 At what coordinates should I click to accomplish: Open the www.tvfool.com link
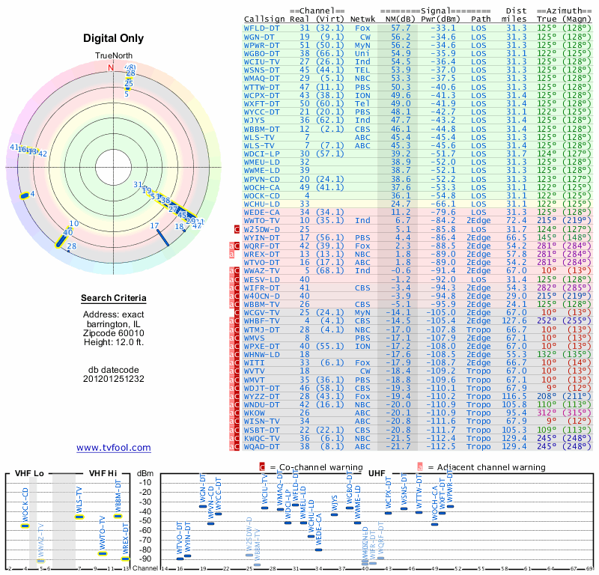click(114, 448)
